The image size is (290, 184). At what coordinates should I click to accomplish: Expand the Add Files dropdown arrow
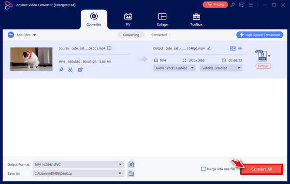point(35,35)
